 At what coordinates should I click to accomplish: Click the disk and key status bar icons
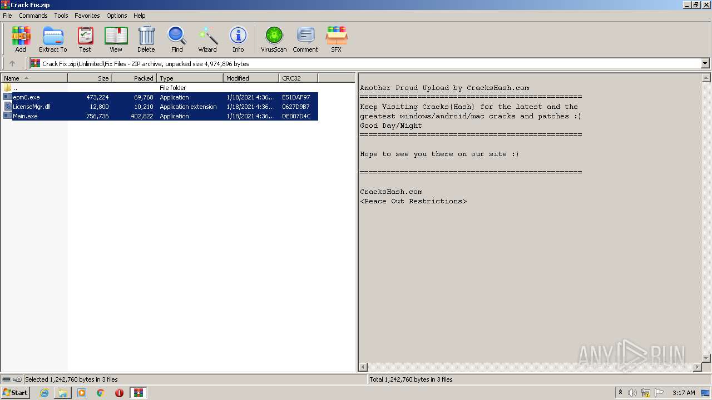(x=12, y=379)
